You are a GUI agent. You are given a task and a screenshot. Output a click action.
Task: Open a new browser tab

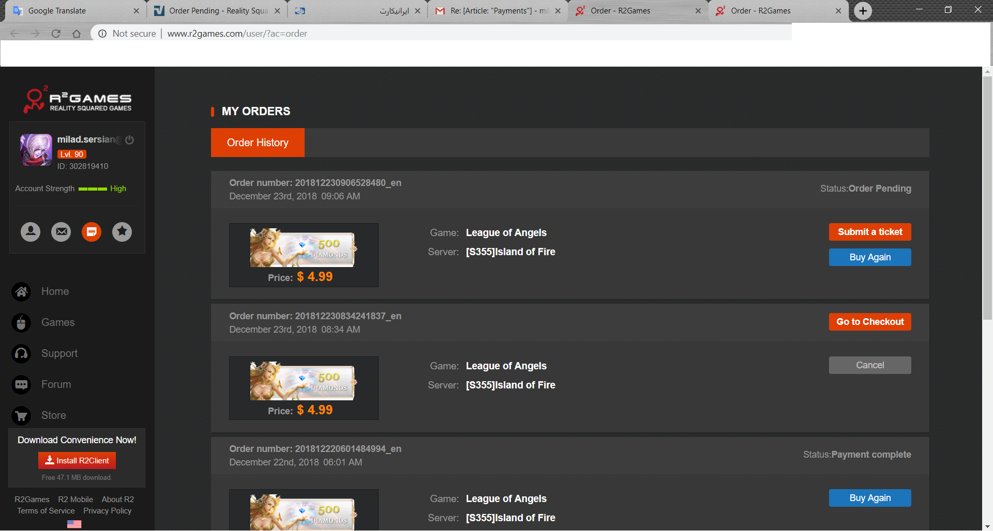pos(863,11)
